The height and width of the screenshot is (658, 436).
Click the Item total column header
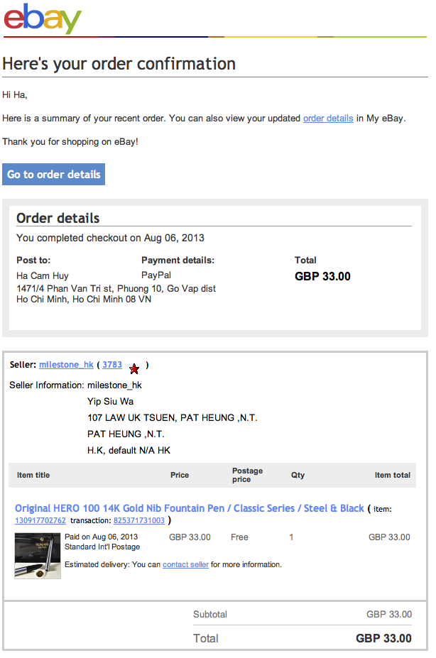pyautogui.click(x=392, y=475)
